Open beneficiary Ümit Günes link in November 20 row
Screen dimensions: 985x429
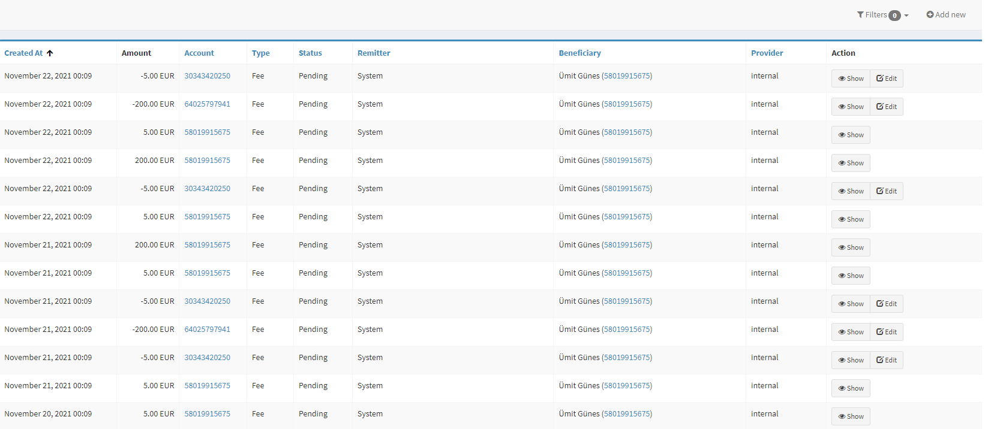click(626, 414)
